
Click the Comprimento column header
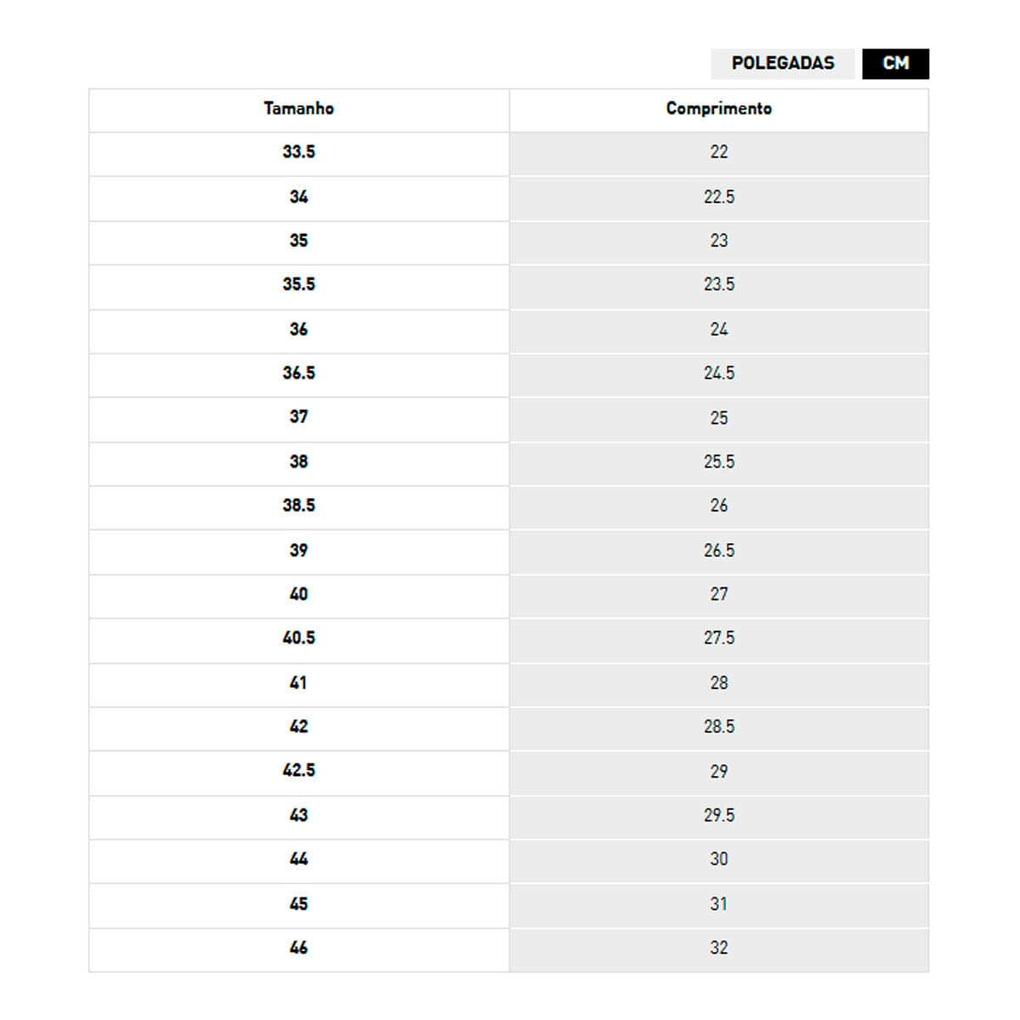click(x=718, y=109)
